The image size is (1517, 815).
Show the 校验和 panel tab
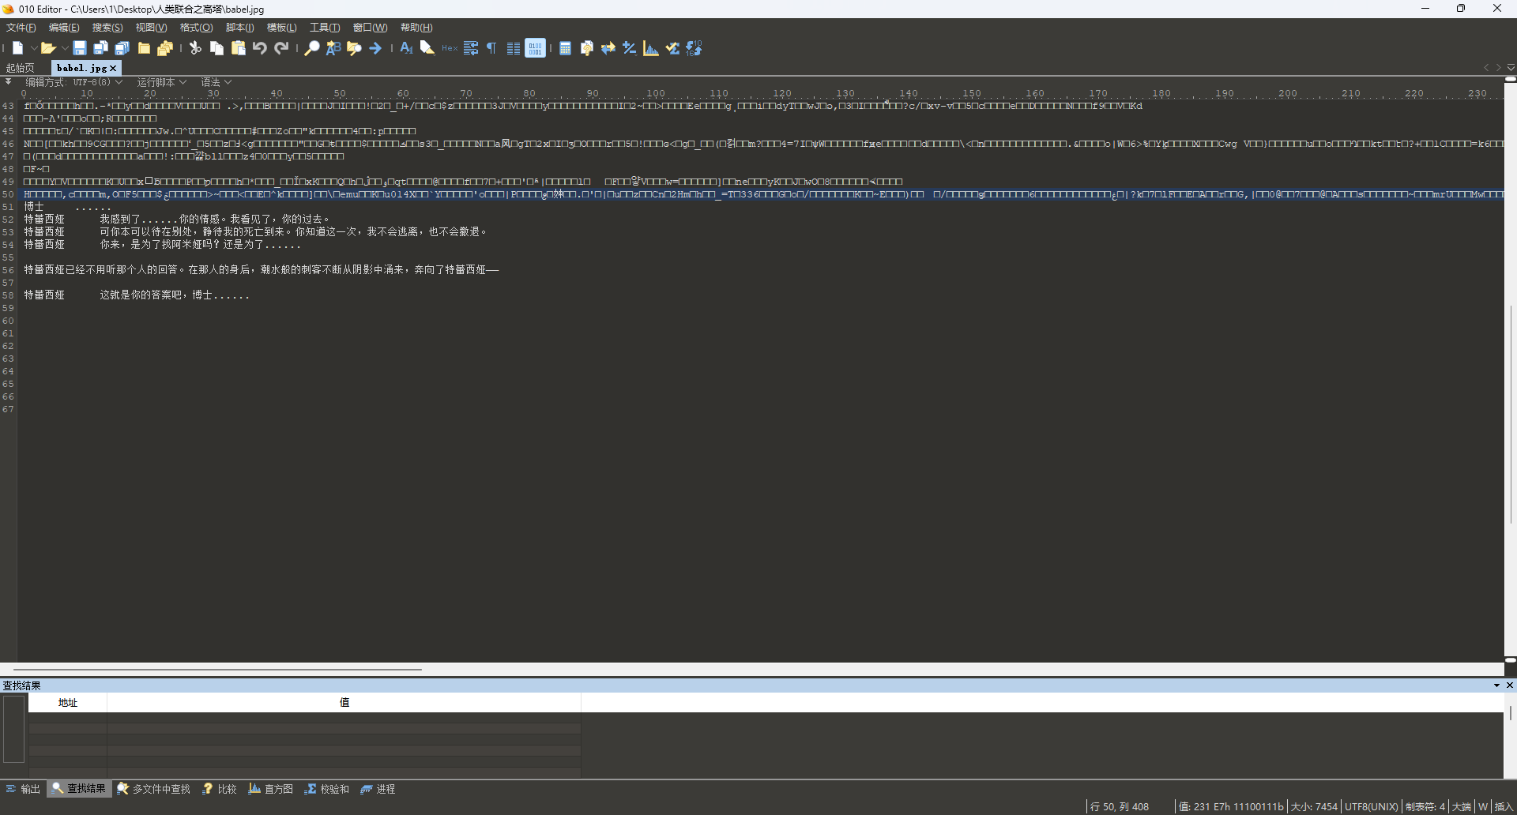327,789
